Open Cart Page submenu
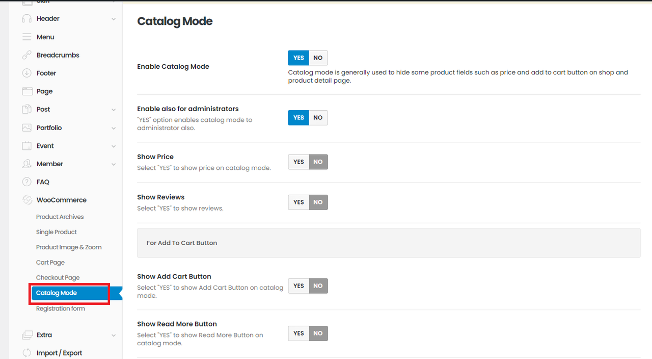 pos(50,263)
